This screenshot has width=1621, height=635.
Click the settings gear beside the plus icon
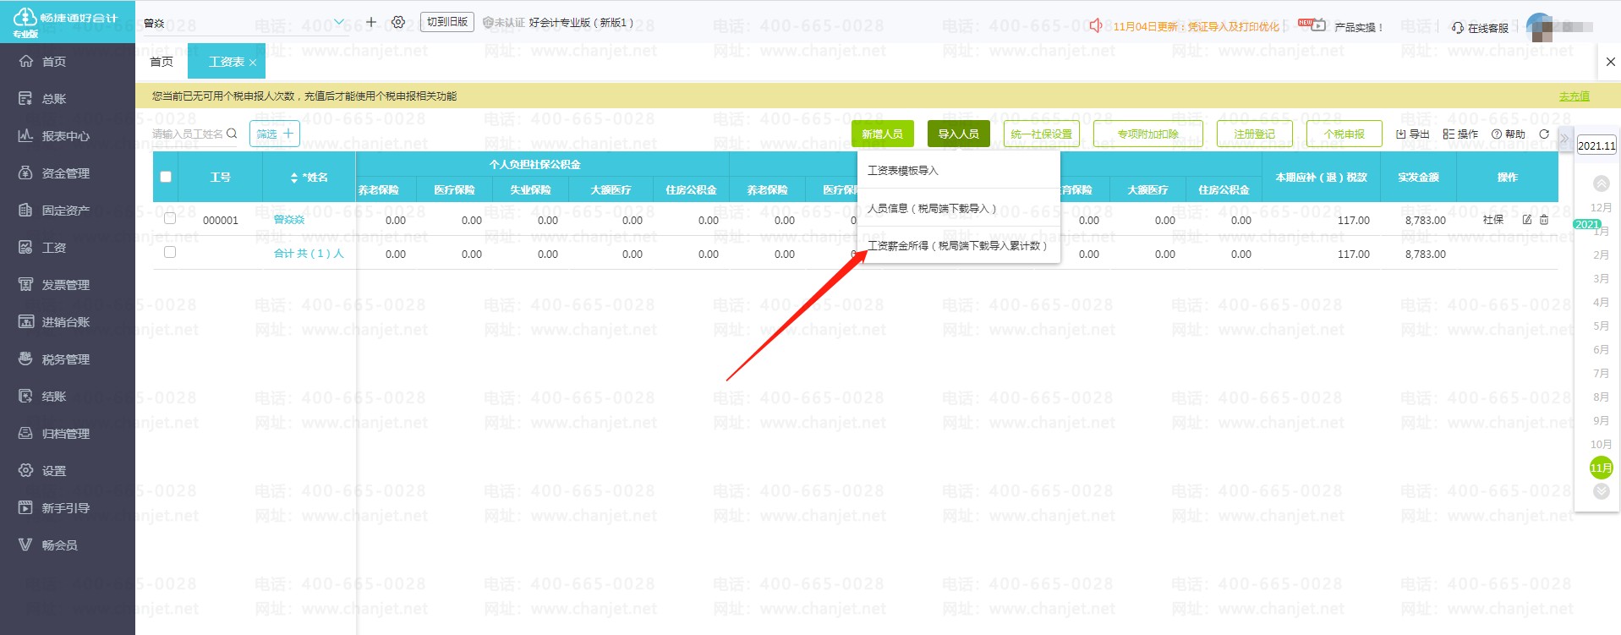coord(398,22)
